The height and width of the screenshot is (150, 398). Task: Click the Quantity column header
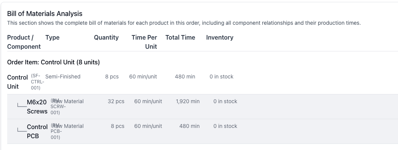pos(106,37)
